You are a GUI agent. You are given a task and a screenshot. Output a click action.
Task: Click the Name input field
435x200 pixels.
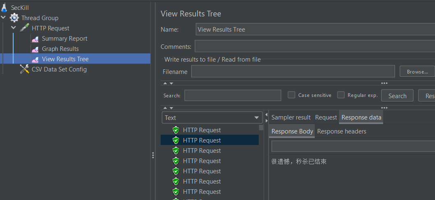[x=315, y=29]
